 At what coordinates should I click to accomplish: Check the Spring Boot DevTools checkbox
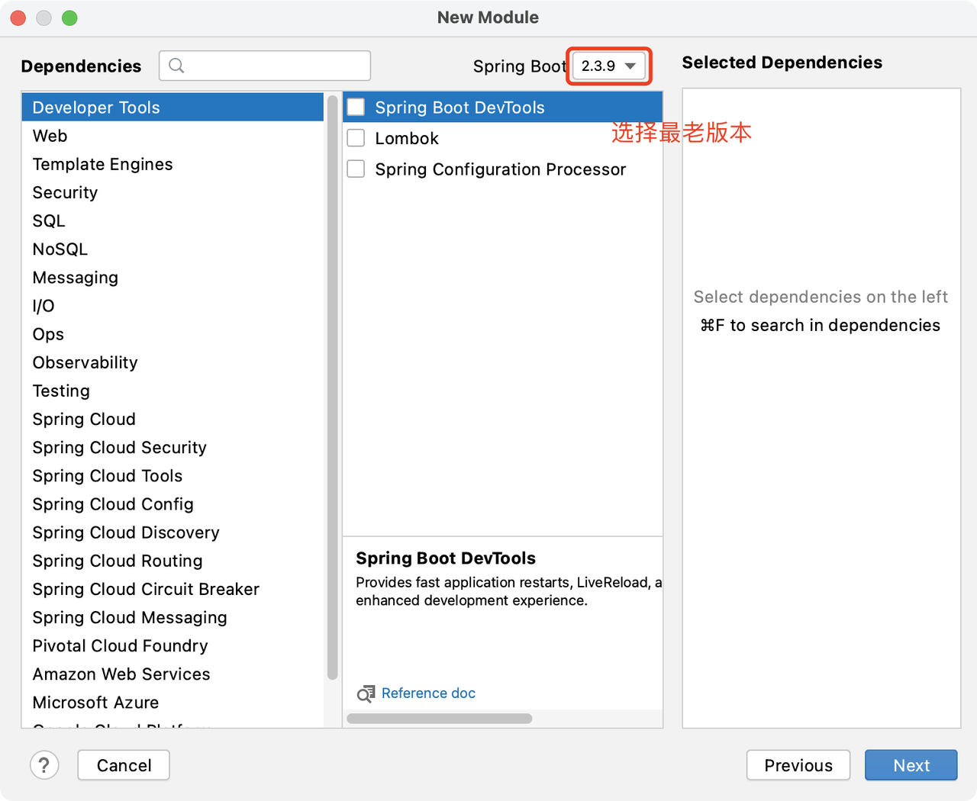[x=356, y=107]
